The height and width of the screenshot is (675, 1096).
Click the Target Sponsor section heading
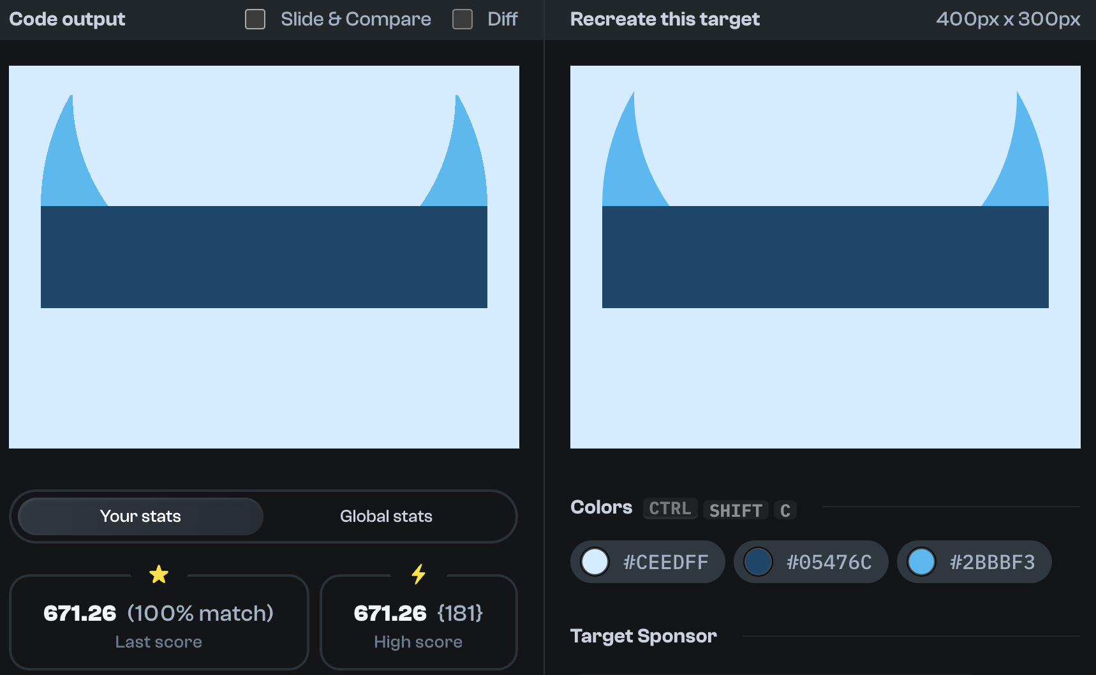tap(643, 635)
